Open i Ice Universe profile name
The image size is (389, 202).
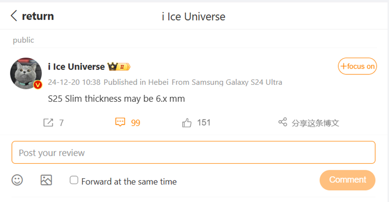76,67
